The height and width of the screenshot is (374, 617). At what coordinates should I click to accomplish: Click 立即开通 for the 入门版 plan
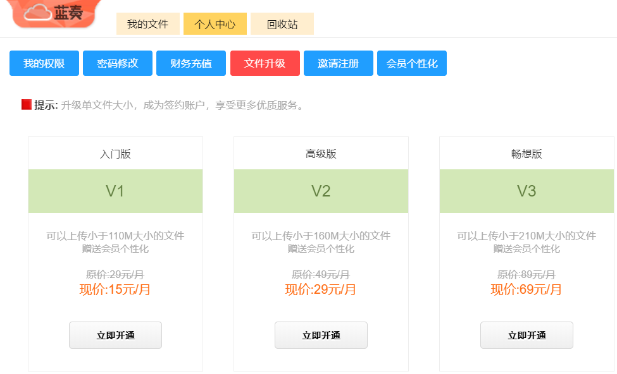pyautogui.click(x=115, y=335)
